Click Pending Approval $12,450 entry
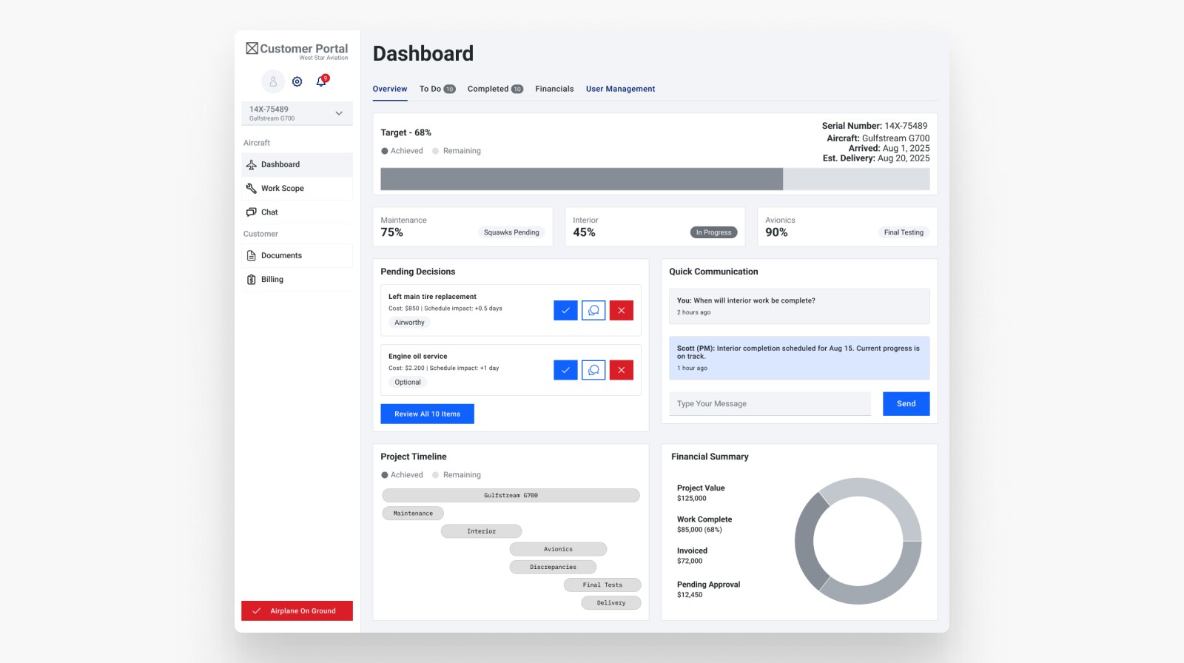The height and width of the screenshot is (663, 1184). (x=708, y=590)
